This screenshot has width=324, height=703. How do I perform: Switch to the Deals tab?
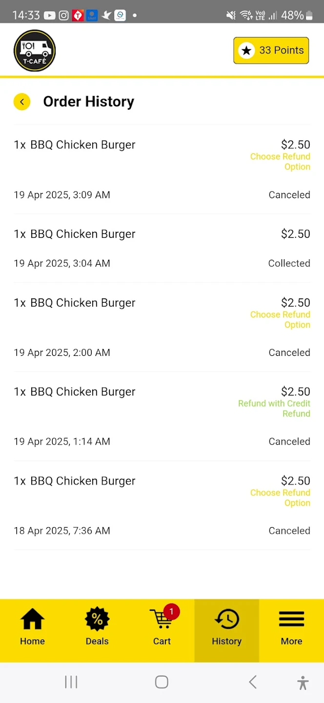point(97,630)
